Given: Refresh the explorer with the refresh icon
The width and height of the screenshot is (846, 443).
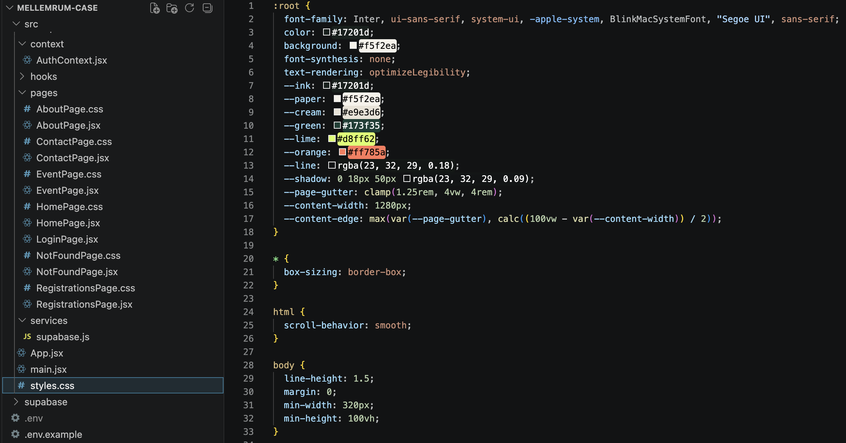Looking at the screenshot, I should coord(189,8).
